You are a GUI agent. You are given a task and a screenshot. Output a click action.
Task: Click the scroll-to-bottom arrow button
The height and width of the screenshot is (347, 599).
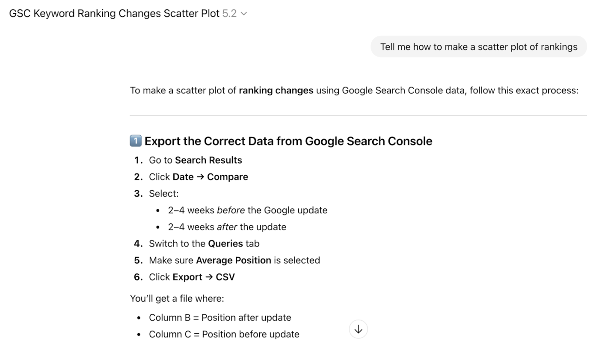click(358, 329)
